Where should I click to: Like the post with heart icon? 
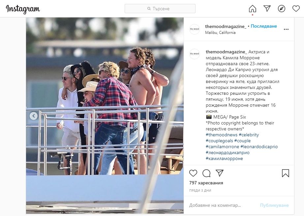tap(193, 173)
